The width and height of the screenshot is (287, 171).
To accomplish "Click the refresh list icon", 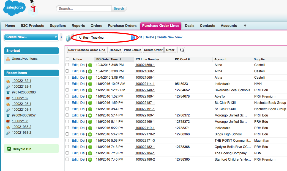I will [x=182, y=50].
